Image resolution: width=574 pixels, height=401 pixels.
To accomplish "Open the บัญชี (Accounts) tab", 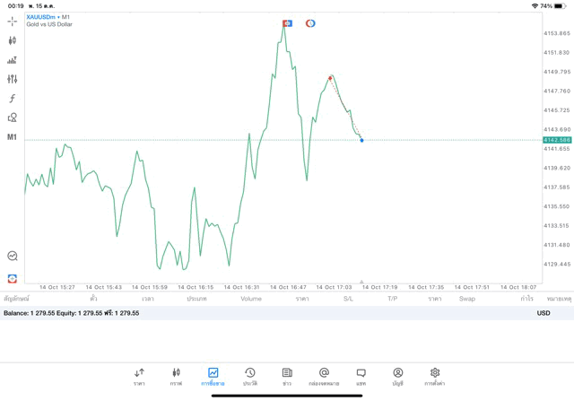I will pos(397,376).
